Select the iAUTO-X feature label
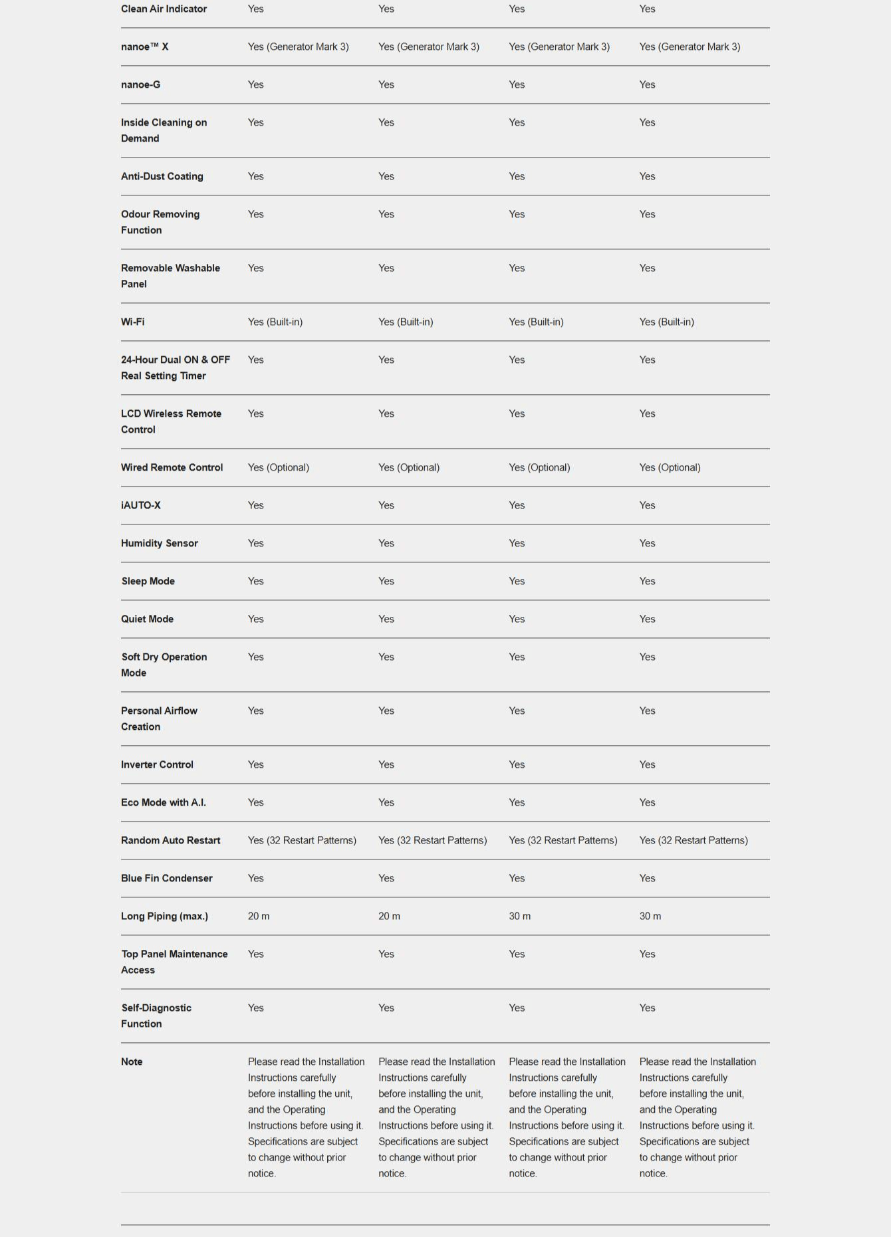The image size is (891, 1237). pos(140,506)
